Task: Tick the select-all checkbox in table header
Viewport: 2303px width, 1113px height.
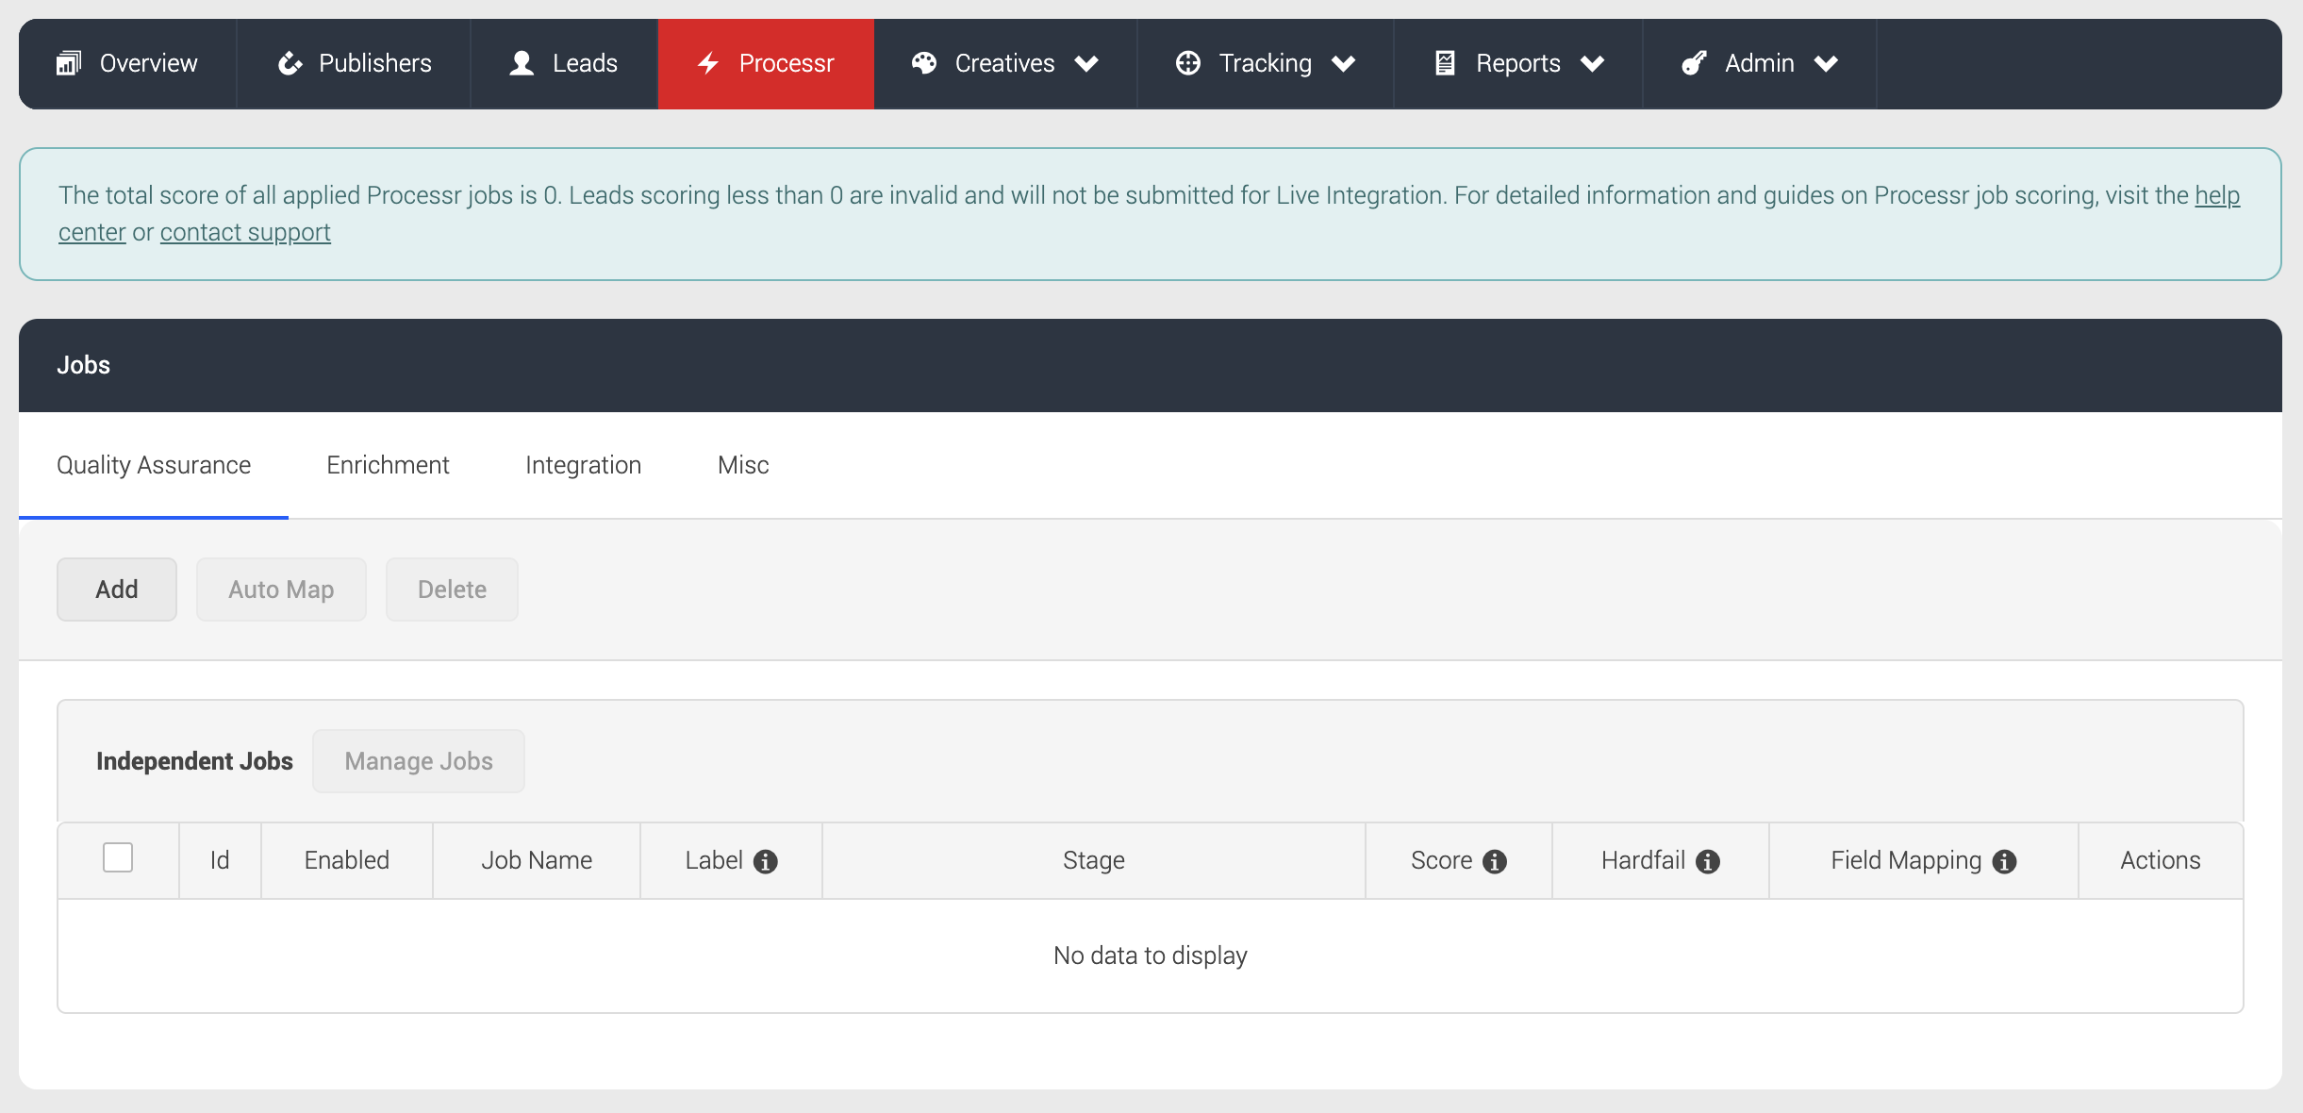Action: [118, 857]
